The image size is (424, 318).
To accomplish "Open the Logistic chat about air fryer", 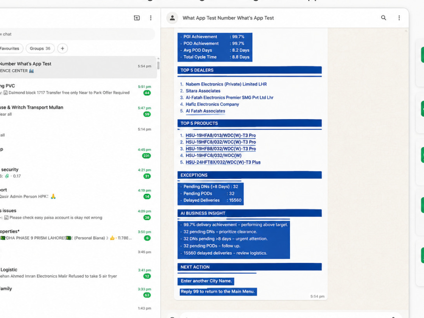I will 78,273.
